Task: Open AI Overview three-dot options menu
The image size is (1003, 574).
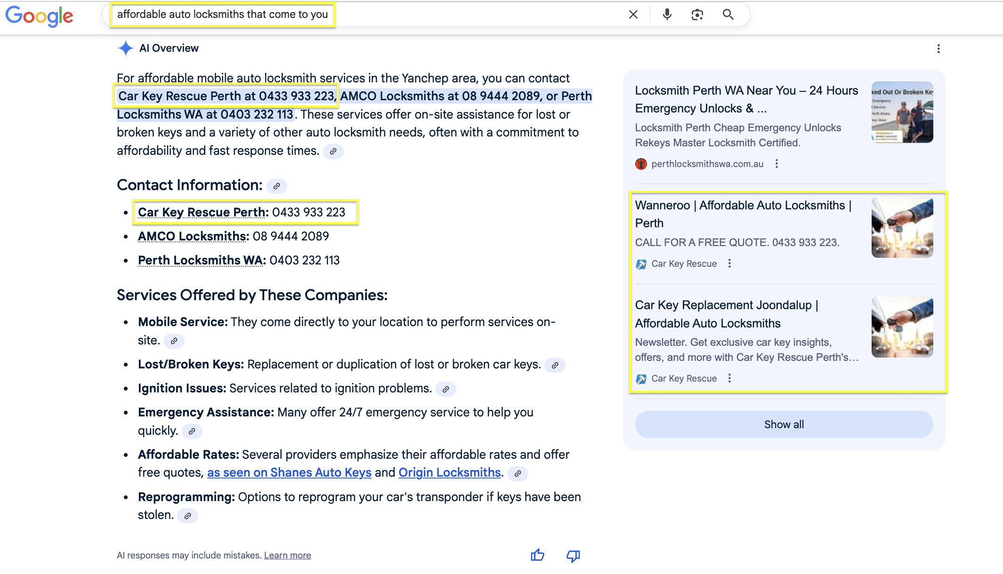Action: pyautogui.click(x=938, y=49)
